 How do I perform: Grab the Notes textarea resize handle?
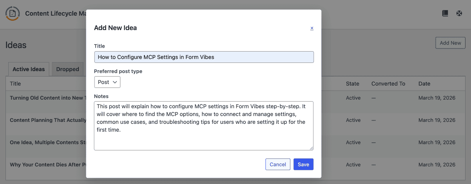311,148
